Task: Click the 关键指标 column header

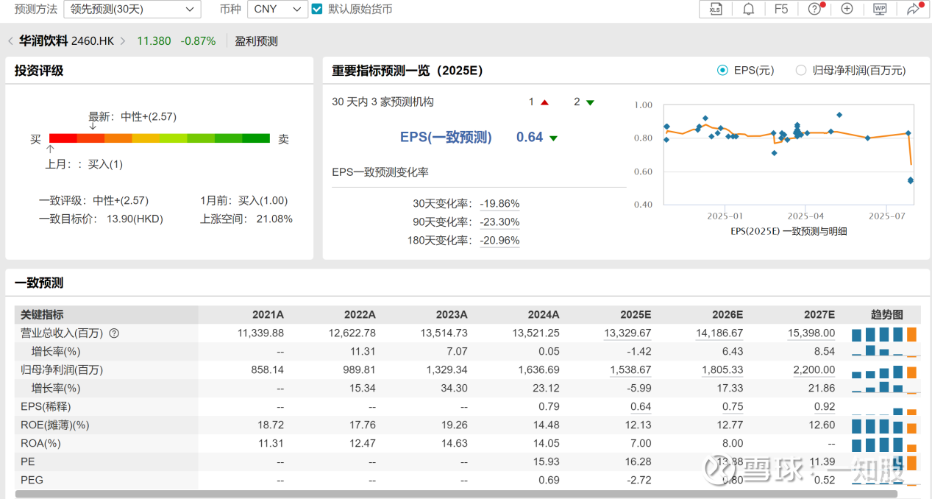Action: [x=42, y=315]
